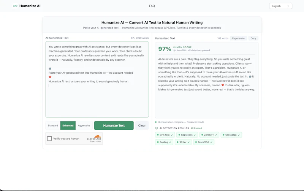Click the '109 words' output counter
Image resolution: width=304 pixels, height=191 pixels.
coord(223,38)
